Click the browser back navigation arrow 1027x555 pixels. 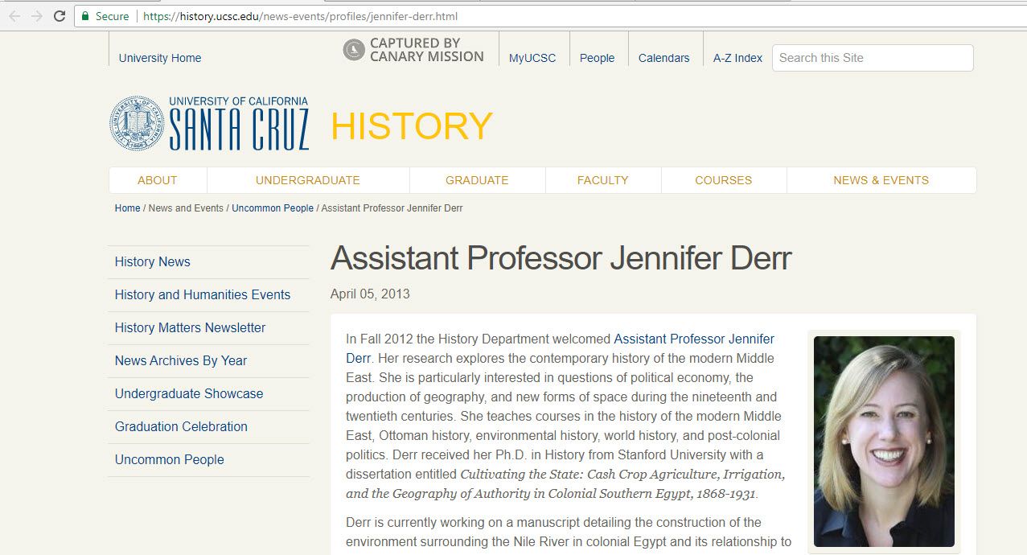14,14
